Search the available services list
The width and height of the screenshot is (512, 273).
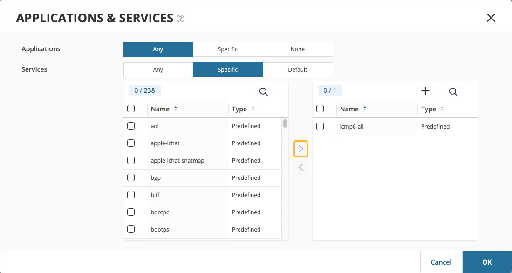click(x=264, y=91)
